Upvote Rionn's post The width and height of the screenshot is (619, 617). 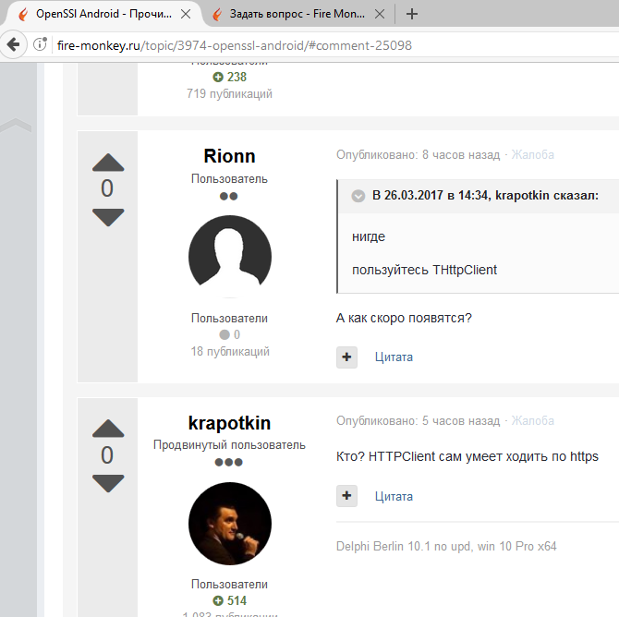coord(108,163)
